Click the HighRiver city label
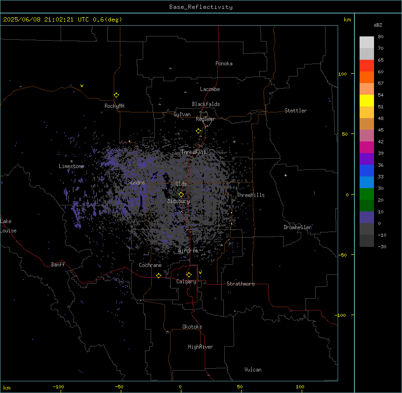This screenshot has width=402, height=393. [201, 347]
